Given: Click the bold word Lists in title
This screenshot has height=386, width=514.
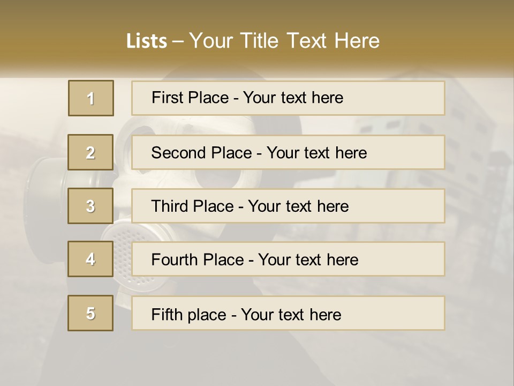Looking at the screenshot, I should click(147, 41).
